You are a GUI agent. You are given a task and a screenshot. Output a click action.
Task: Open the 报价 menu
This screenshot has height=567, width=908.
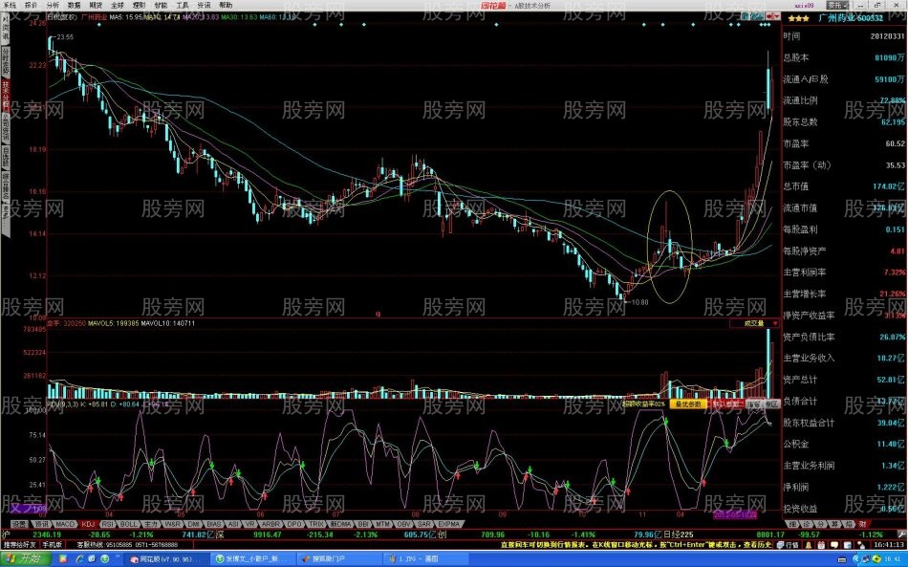[31, 5]
